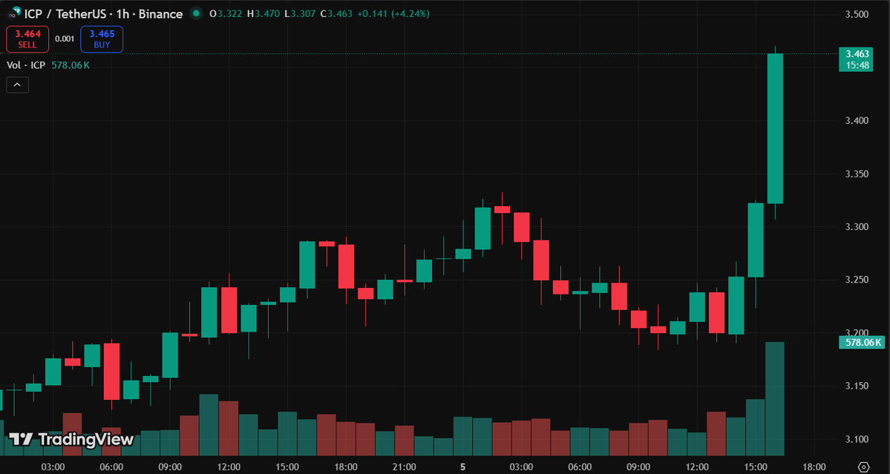
Task: Click the 3.500 price axis label
Action: click(x=857, y=14)
